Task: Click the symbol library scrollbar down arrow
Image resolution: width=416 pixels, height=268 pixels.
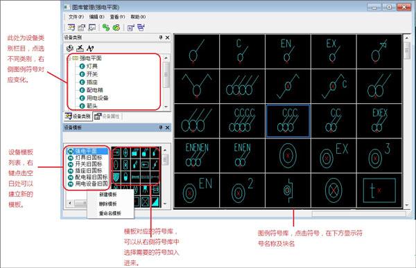Action: click(x=407, y=205)
